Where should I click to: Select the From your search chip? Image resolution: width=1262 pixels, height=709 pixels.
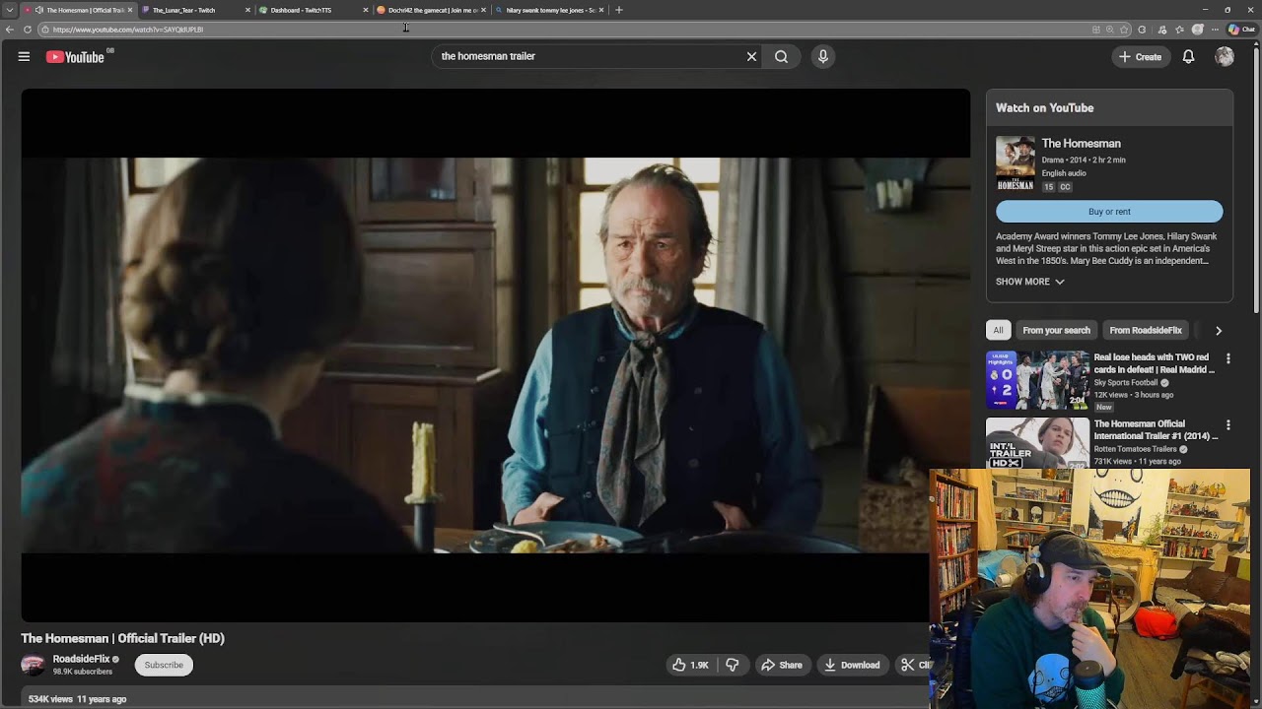click(1056, 331)
